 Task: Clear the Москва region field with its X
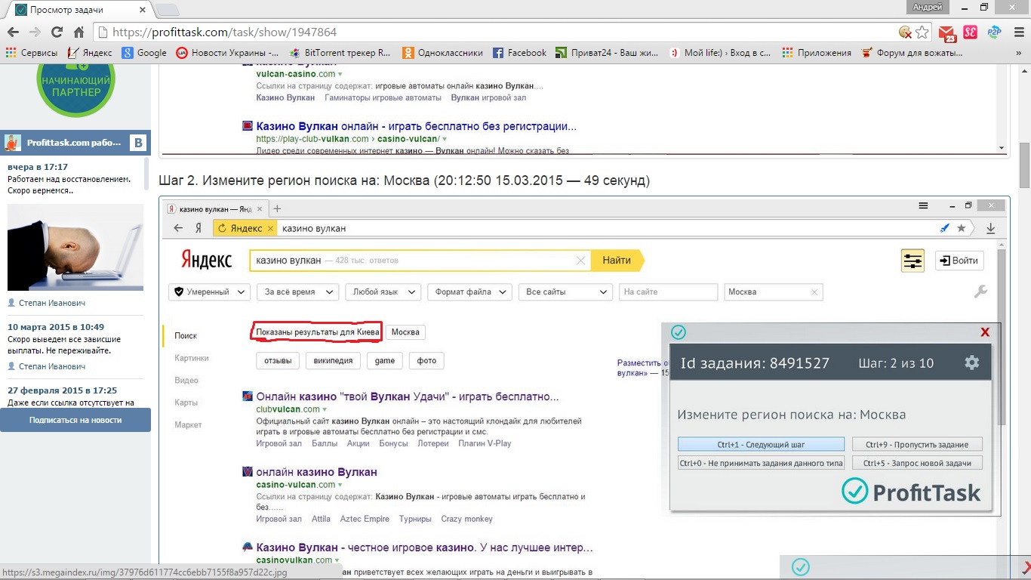click(814, 292)
